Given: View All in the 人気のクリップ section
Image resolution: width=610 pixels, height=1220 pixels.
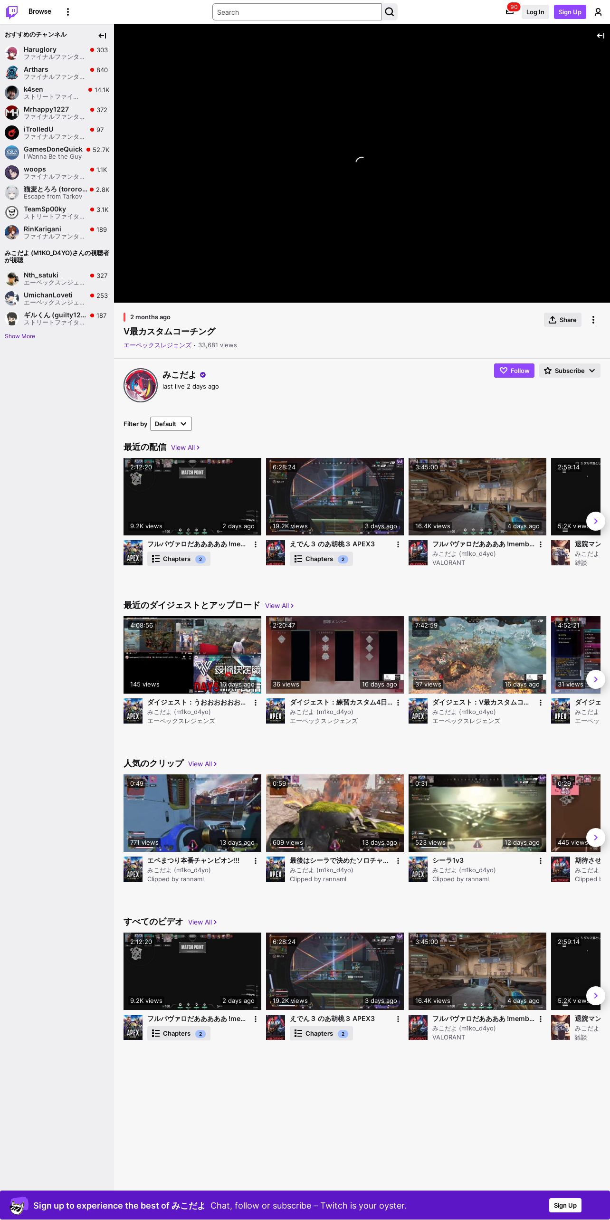Looking at the screenshot, I should click(x=202, y=764).
